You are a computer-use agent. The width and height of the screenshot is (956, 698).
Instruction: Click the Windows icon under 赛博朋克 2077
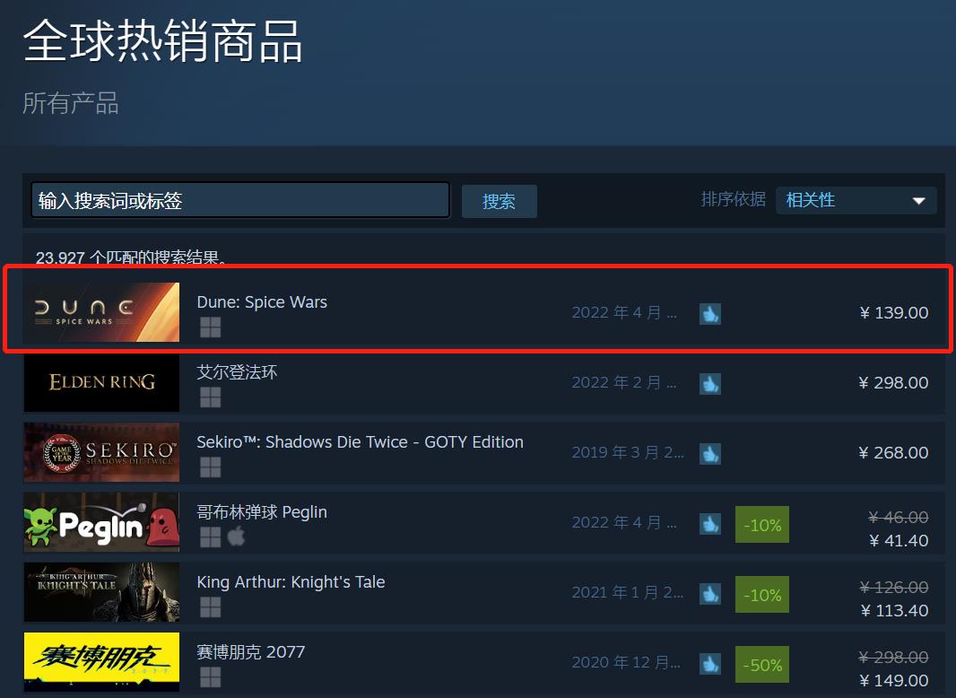pyautogui.click(x=211, y=677)
